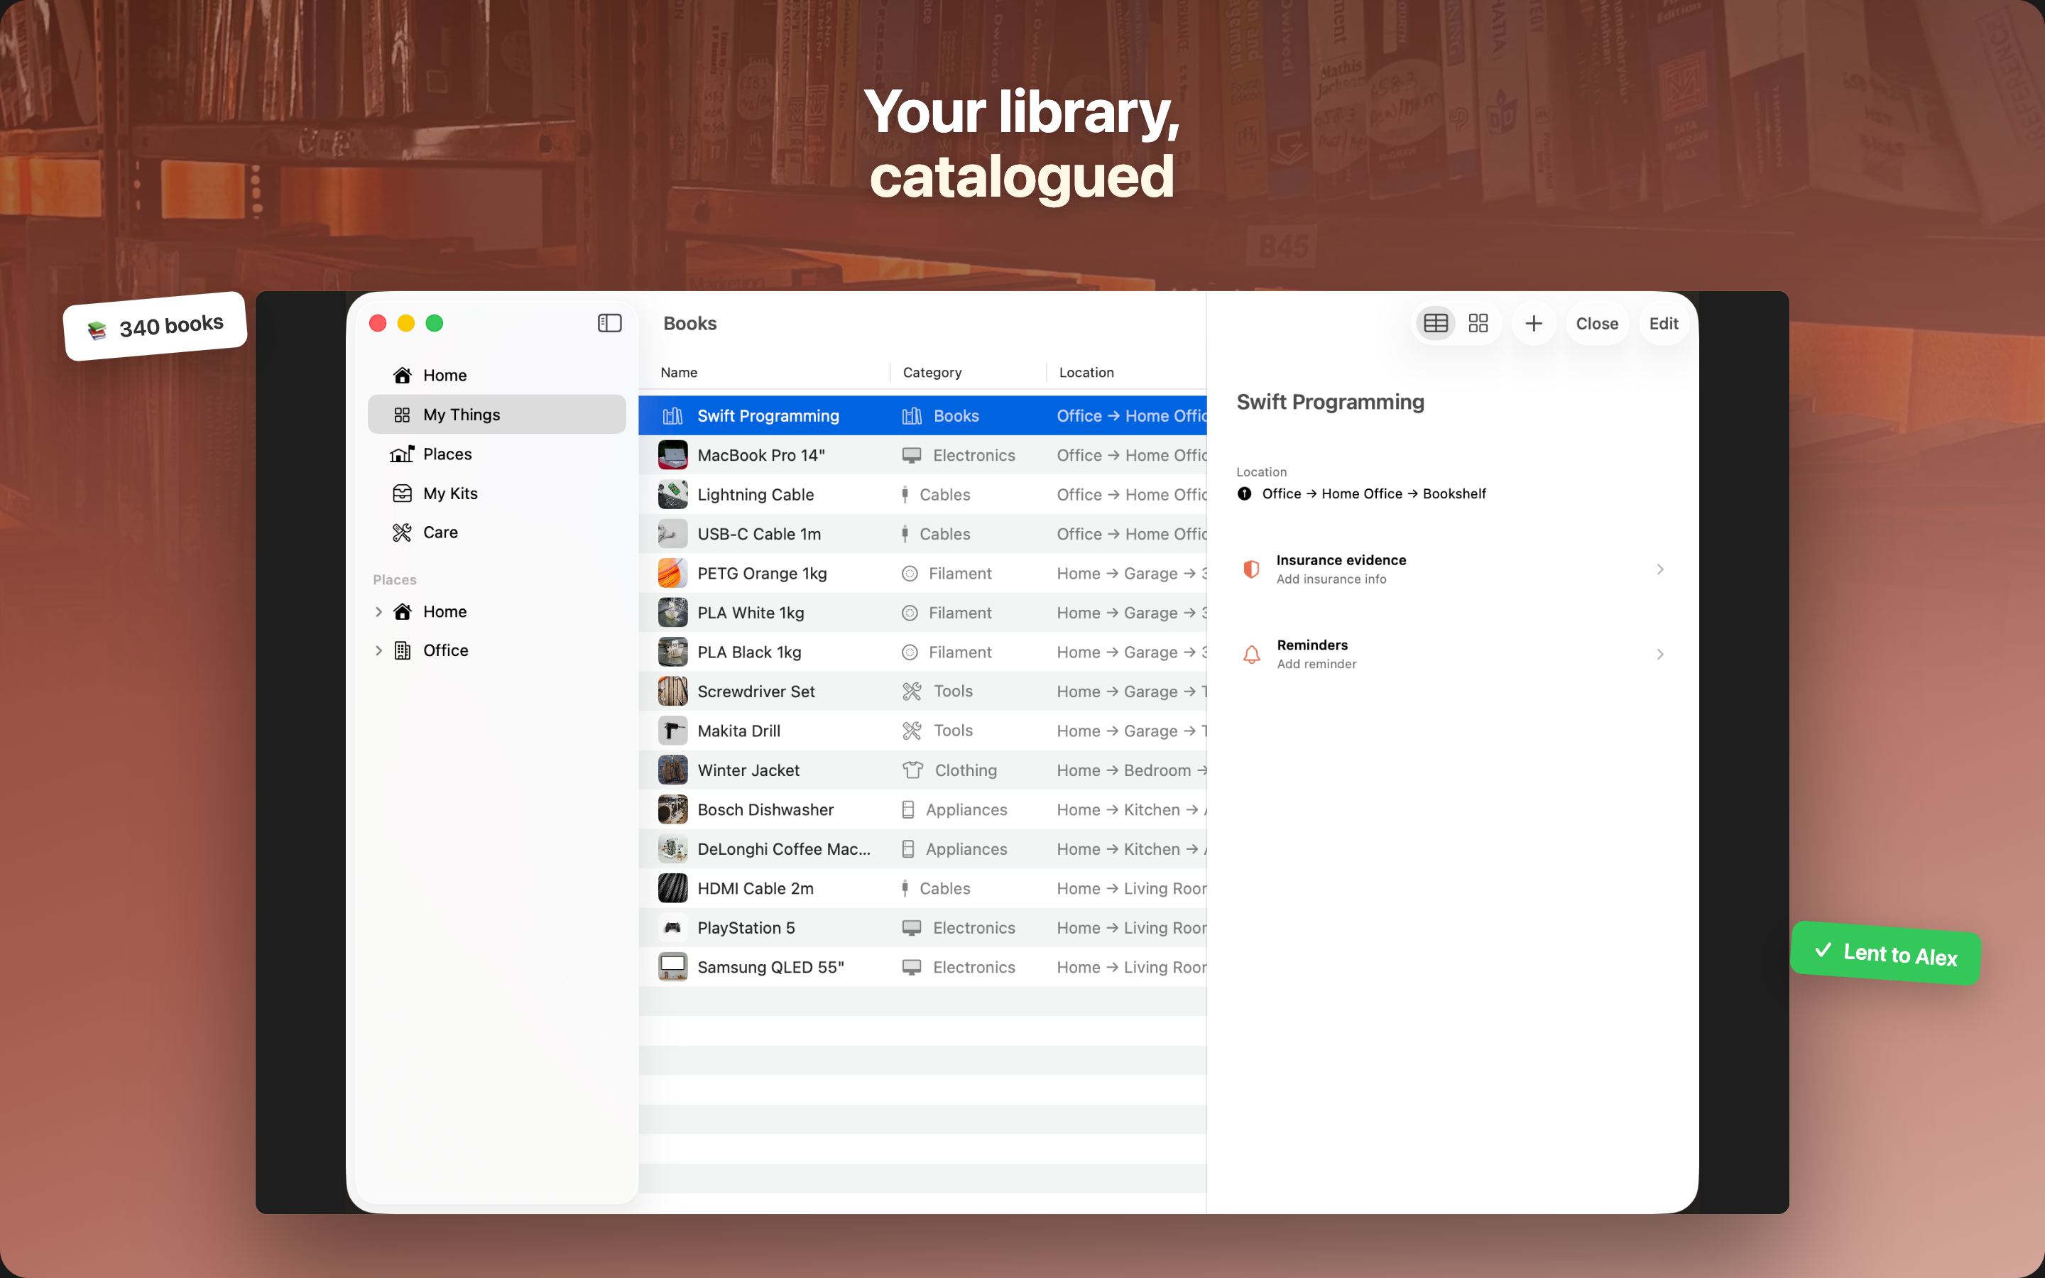This screenshot has width=2045, height=1278.
Task: Click the PETG Orange 1kg thumbnail
Action: pyautogui.click(x=672, y=573)
